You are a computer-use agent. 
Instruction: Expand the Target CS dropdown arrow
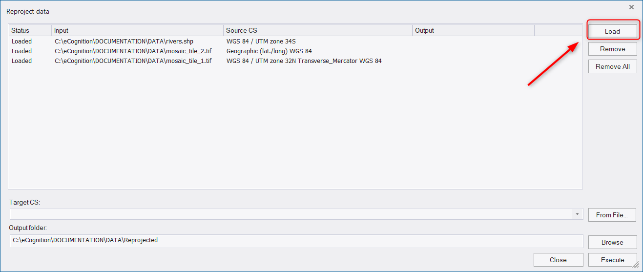click(x=577, y=214)
